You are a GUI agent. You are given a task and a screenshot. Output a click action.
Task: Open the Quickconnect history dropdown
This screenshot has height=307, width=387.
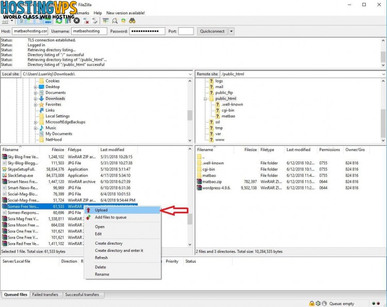click(x=231, y=31)
